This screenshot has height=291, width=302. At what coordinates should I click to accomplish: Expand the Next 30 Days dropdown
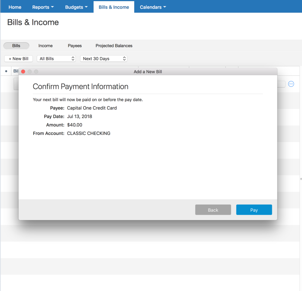tap(104, 59)
